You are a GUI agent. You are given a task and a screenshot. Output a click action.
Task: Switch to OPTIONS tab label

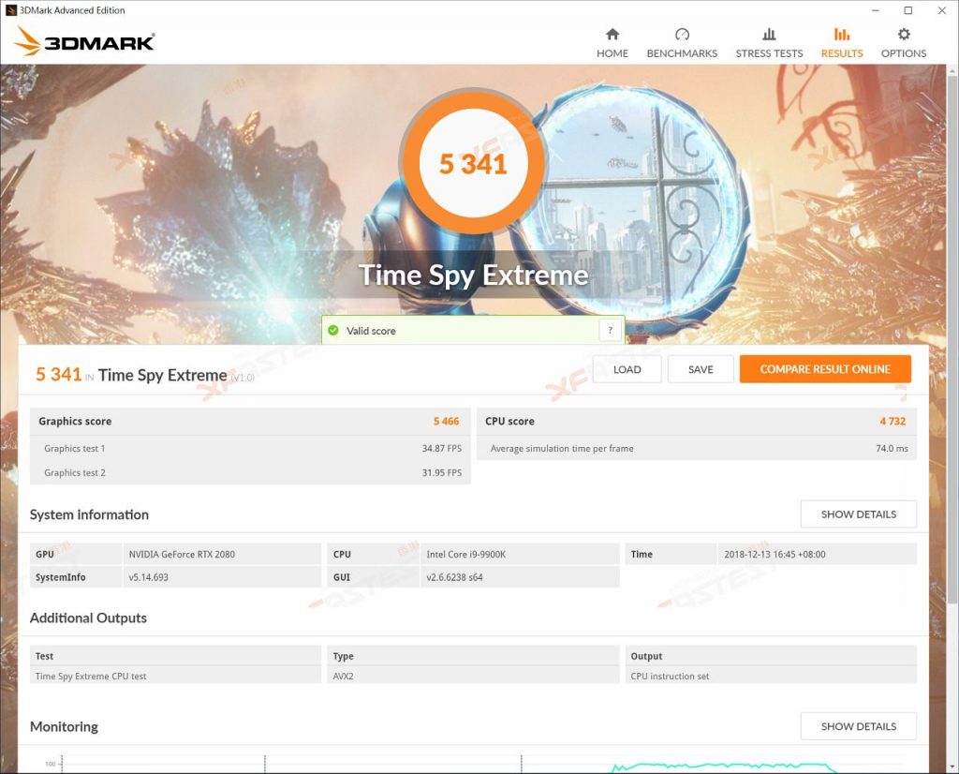[x=904, y=53]
